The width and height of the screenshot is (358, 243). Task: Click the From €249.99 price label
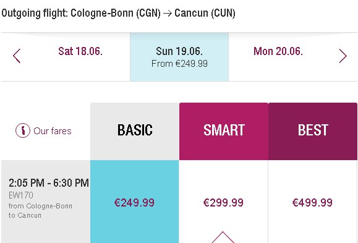179,64
